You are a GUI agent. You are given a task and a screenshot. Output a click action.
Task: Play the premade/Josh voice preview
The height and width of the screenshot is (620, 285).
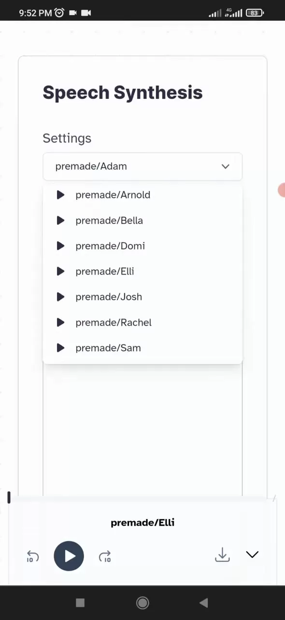point(60,297)
